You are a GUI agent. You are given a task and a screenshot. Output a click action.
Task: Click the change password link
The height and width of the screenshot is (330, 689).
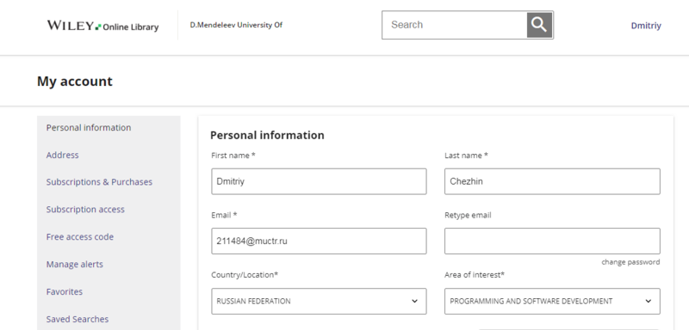coord(630,262)
